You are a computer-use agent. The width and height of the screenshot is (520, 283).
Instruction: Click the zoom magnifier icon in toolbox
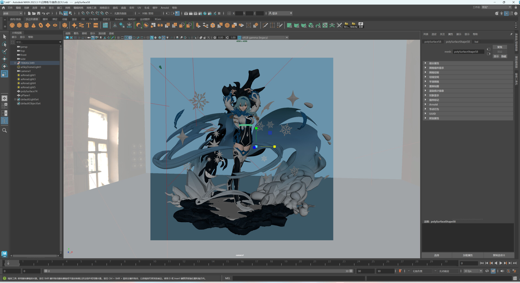click(x=4, y=130)
